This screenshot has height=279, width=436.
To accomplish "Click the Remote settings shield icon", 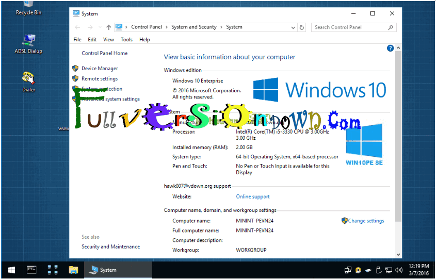I will tap(75, 78).
